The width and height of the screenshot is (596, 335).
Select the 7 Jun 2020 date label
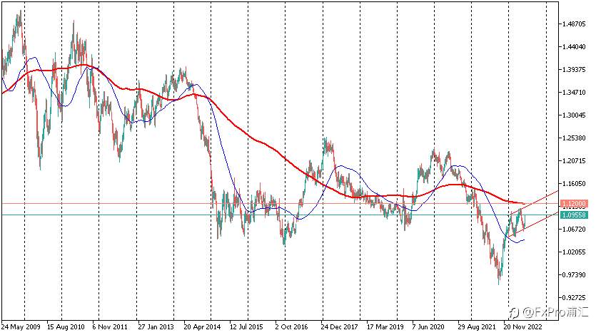pyautogui.click(x=428, y=326)
